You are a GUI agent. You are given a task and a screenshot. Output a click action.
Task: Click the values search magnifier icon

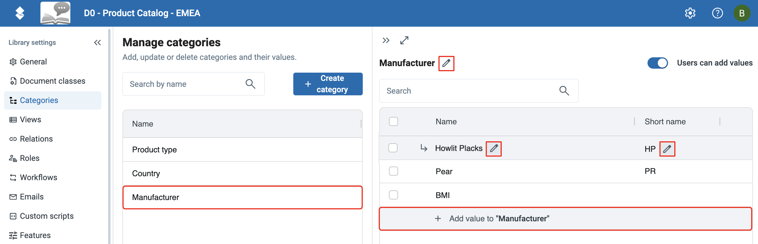pyautogui.click(x=564, y=91)
